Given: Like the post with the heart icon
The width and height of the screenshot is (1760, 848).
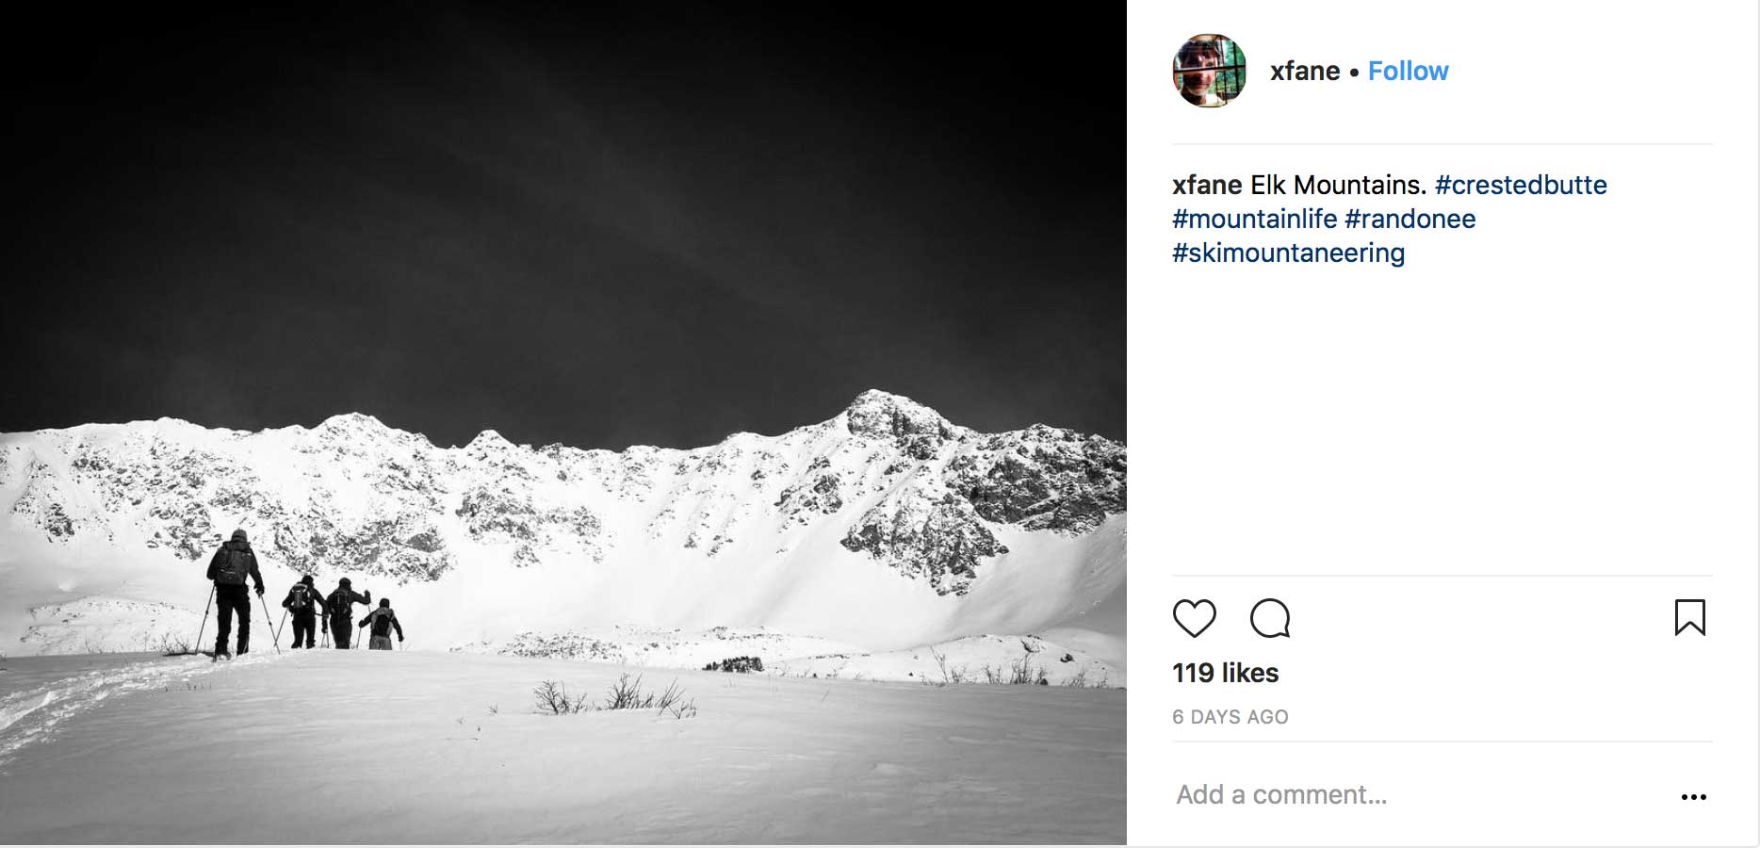Looking at the screenshot, I should point(1194,618).
